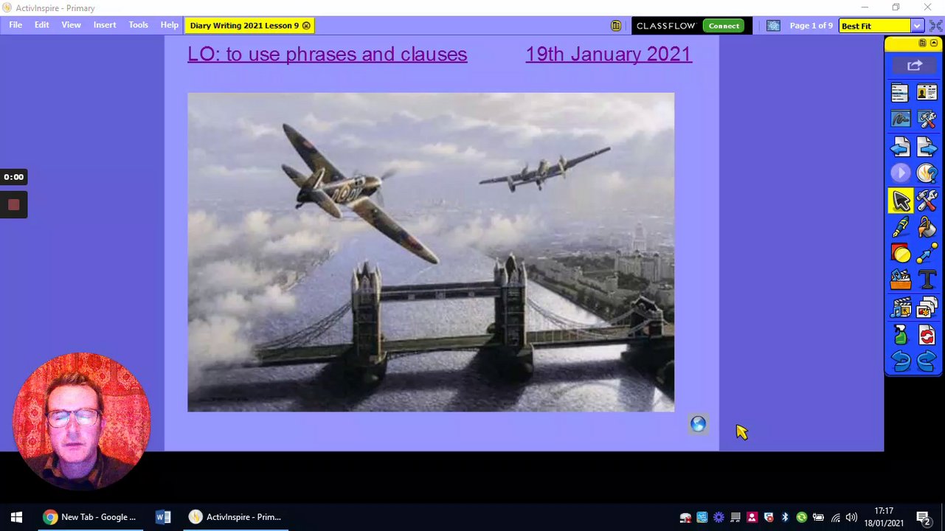Screen dimensions: 945x531
Task: Toggle full screen icon next to Best Fit
Action: pyautogui.click(x=935, y=26)
